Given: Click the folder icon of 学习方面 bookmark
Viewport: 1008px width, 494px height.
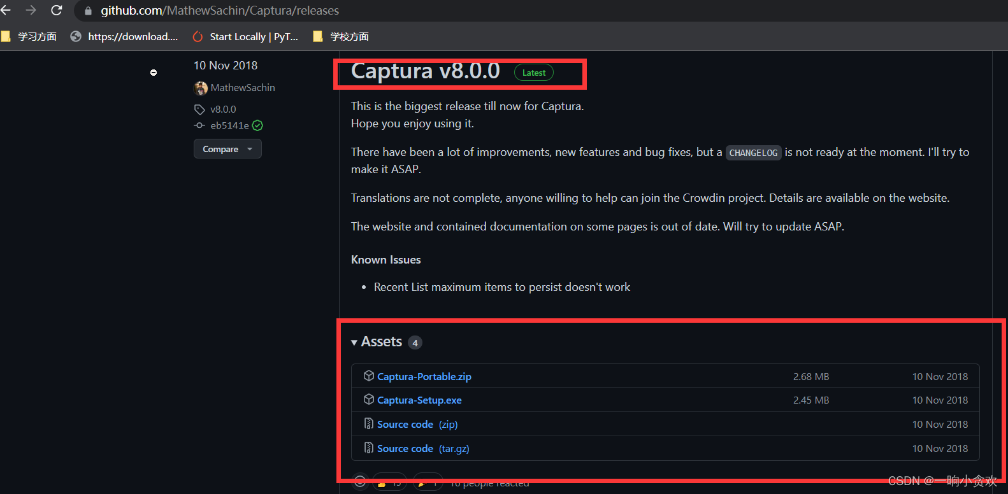Looking at the screenshot, I should [6, 36].
